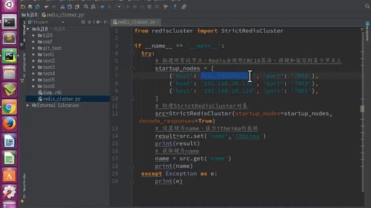Expand the test4 folder
This screenshot has width=371, height=208.
tap(34, 73)
